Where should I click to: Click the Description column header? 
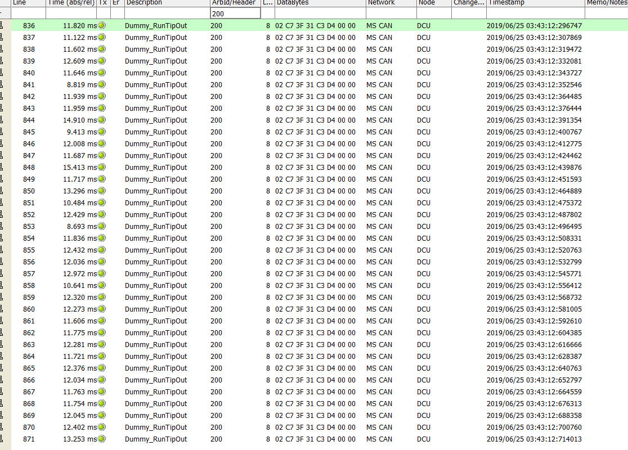[x=167, y=3]
